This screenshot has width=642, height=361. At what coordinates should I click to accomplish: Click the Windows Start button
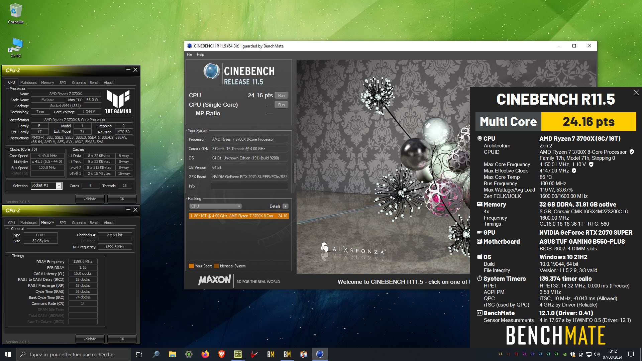coord(8,354)
